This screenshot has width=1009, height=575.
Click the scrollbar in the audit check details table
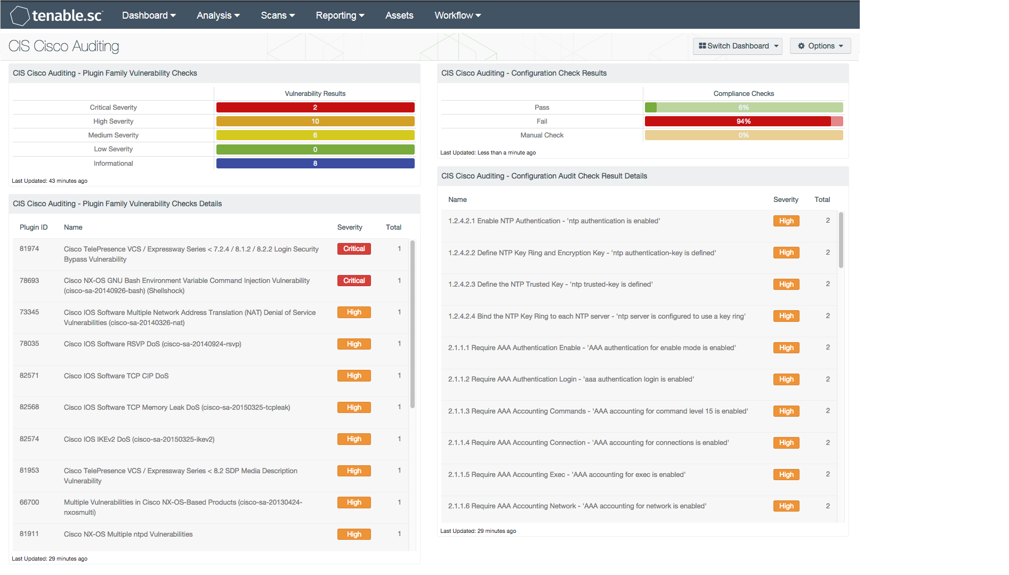[x=841, y=240]
